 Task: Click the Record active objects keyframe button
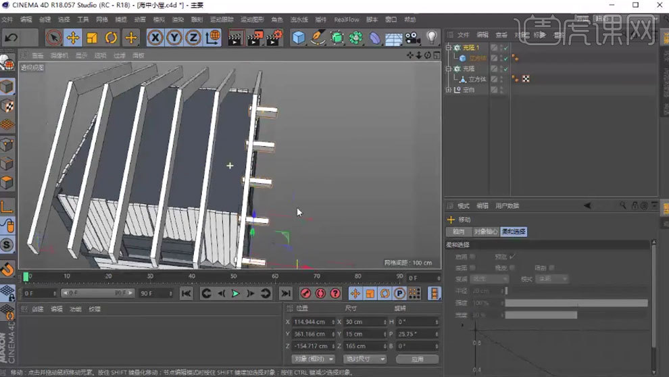coord(305,293)
